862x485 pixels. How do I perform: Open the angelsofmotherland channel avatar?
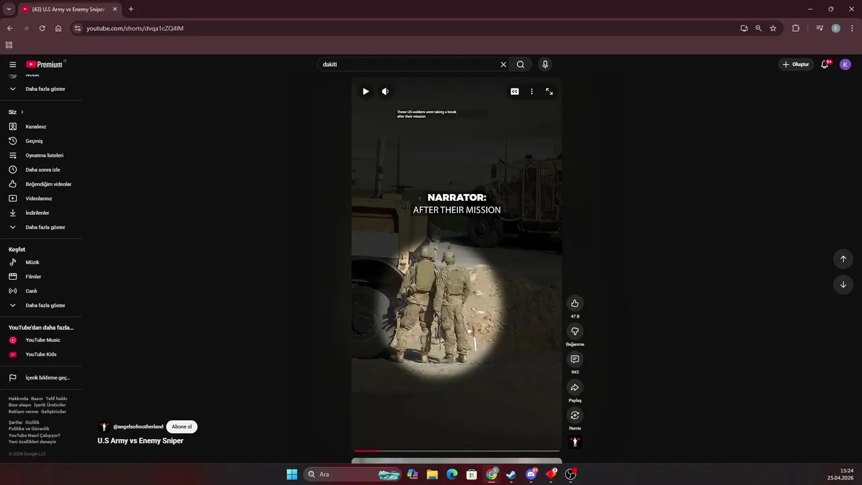(x=104, y=426)
